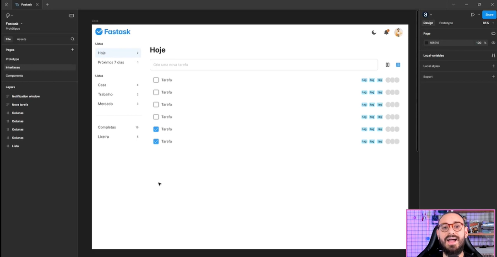Click the notification bell icon
This screenshot has width=497, height=257.
[386, 32]
